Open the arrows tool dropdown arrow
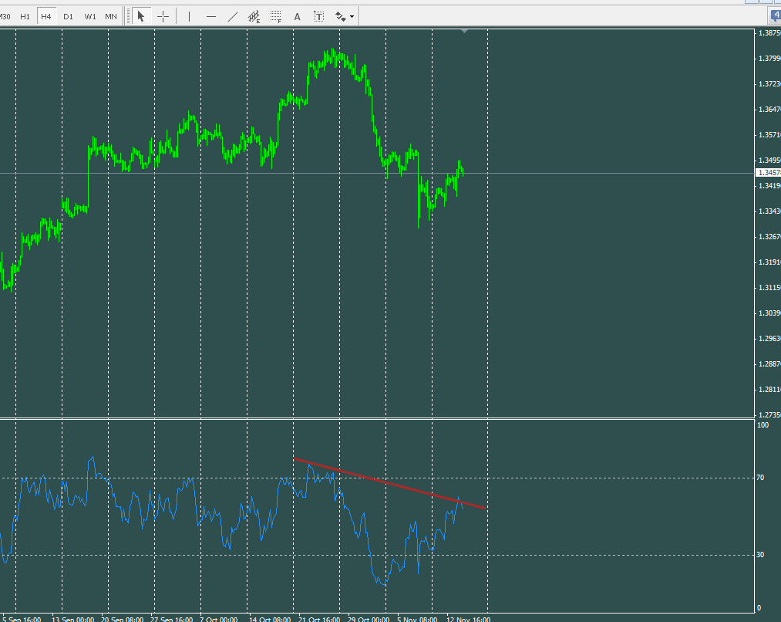This screenshot has height=622, width=781. point(352,16)
